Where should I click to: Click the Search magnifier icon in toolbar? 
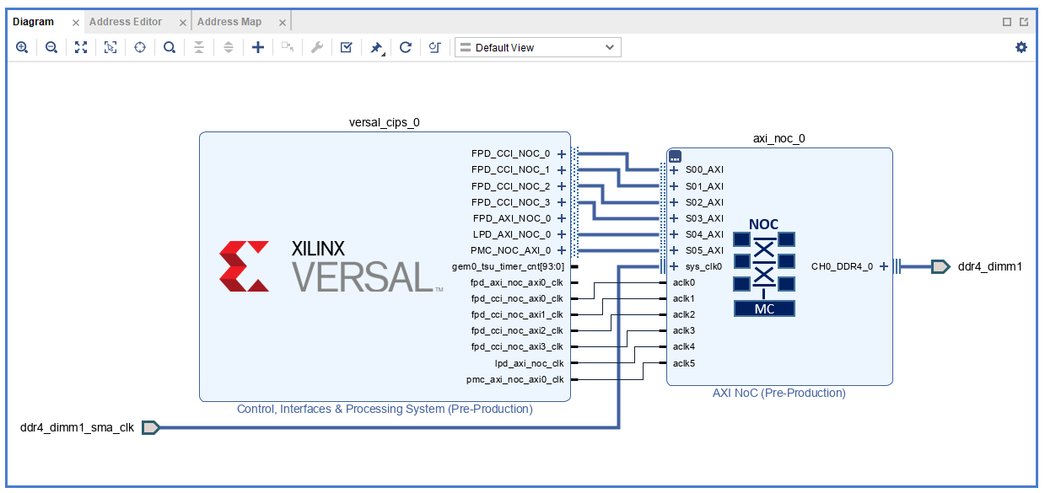point(170,47)
